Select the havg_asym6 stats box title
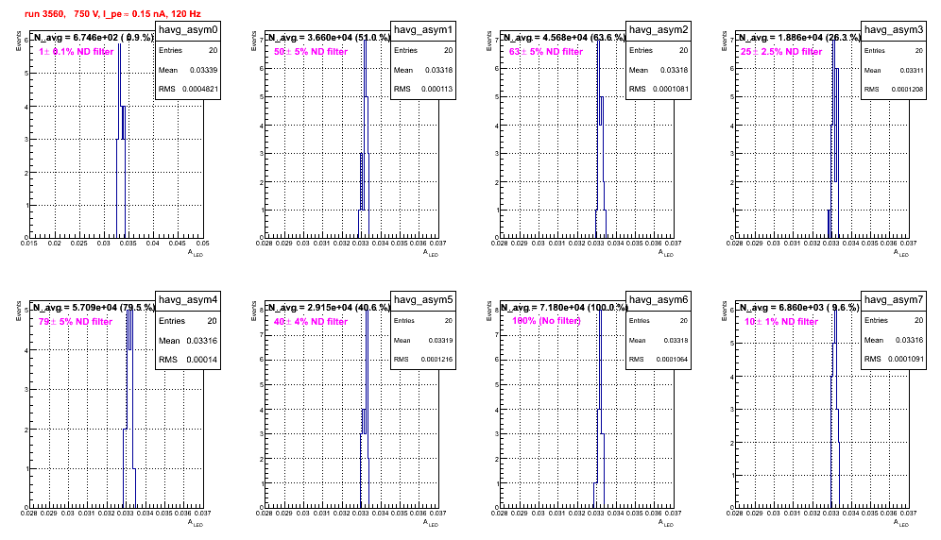Viewport: 941px width, 540px height. click(659, 300)
